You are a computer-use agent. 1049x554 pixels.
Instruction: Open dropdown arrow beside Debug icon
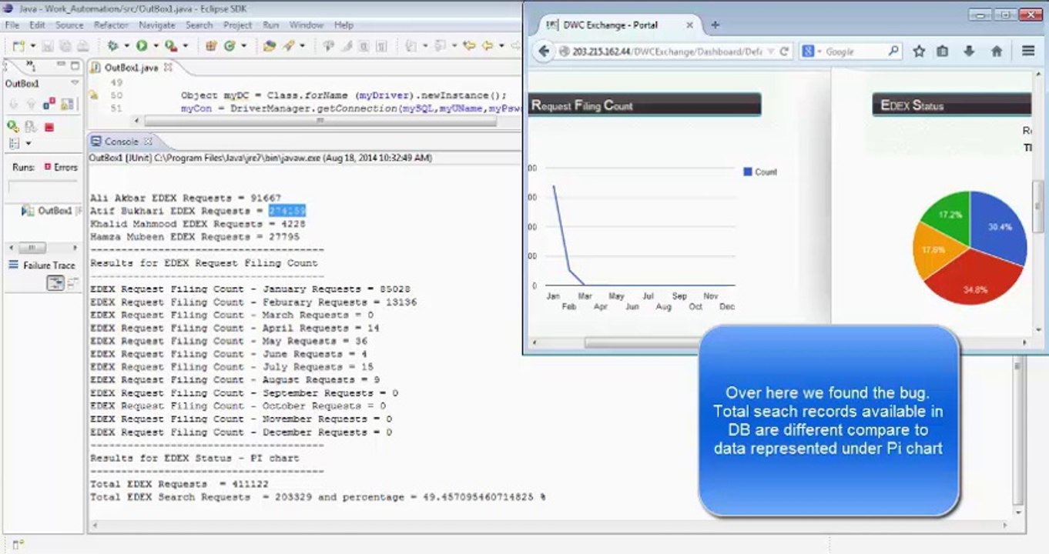tap(126, 46)
